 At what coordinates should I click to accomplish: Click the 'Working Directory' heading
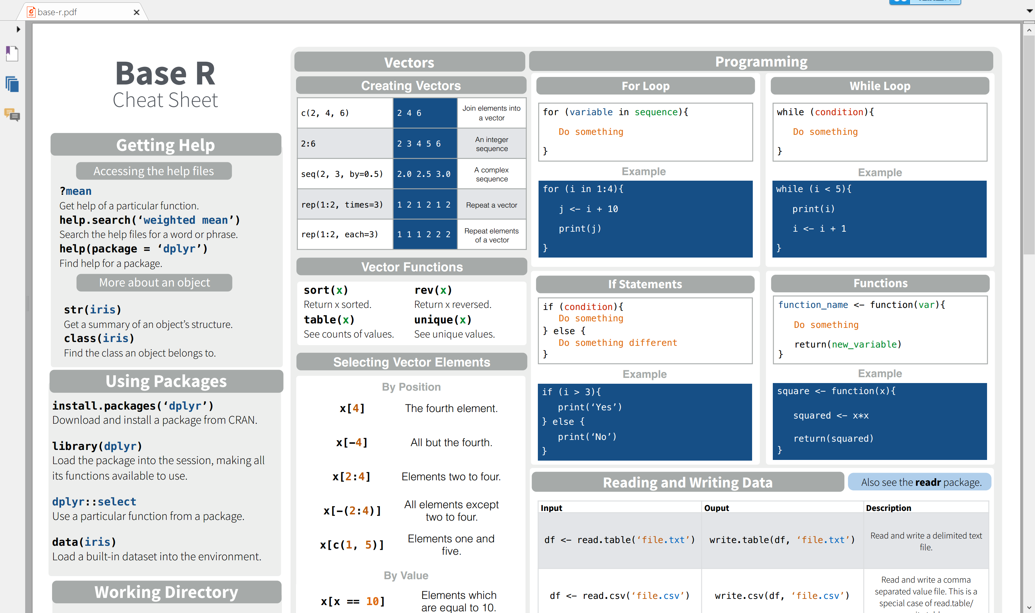166,592
